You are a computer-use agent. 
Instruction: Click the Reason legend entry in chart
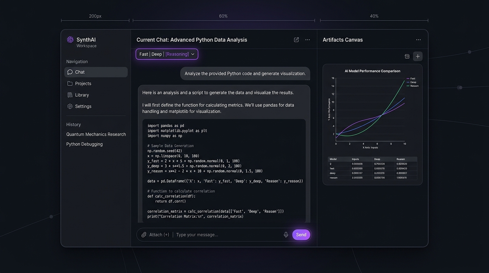point(412,86)
